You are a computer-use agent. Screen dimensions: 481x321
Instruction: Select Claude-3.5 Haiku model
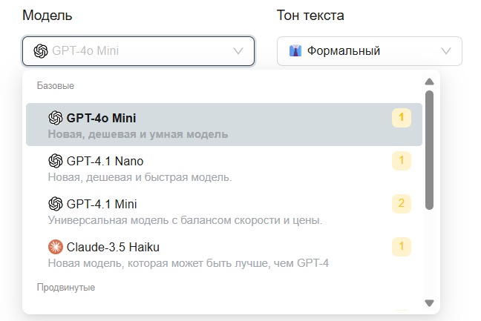224,254
